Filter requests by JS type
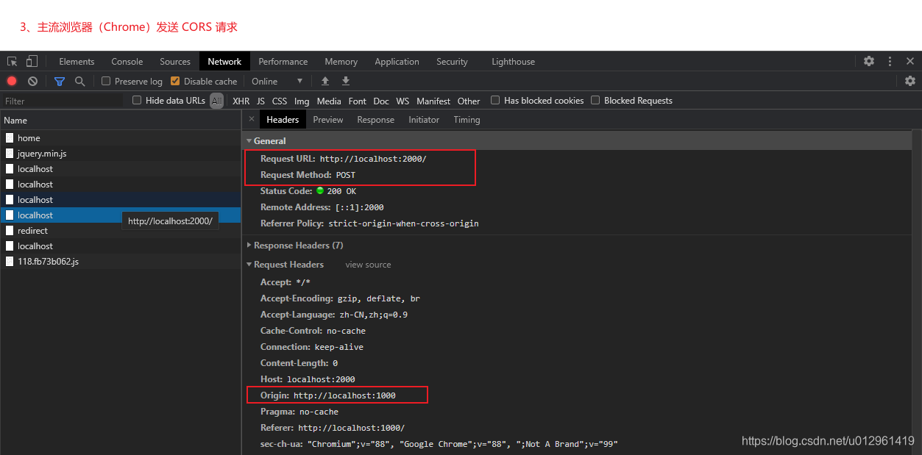The width and height of the screenshot is (922, 455). [260, 101]
